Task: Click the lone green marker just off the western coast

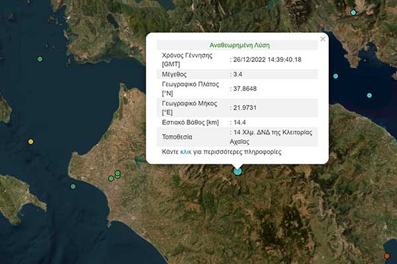Action: 73,186
